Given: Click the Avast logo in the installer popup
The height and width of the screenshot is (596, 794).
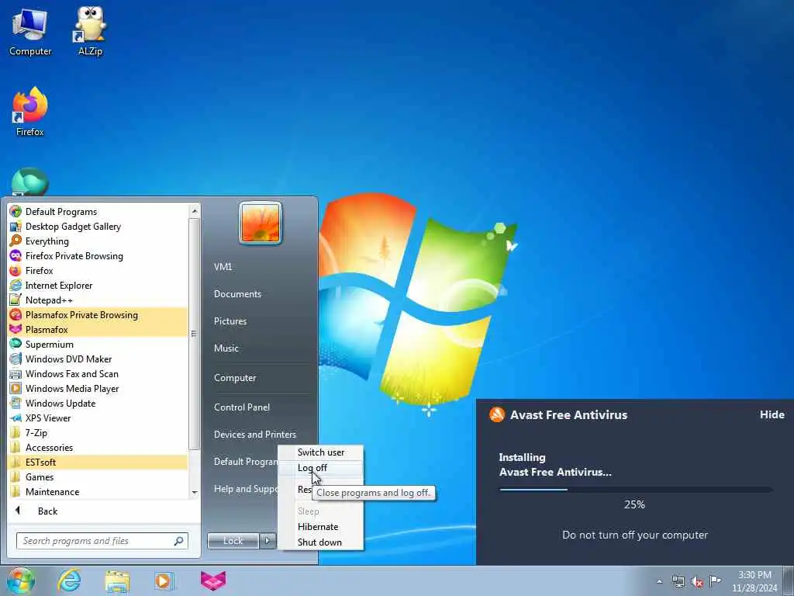Looking at the screenshot, I should point(497,414).
